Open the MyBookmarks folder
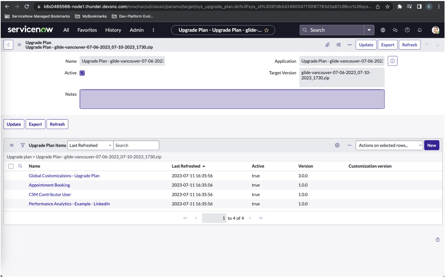This screenshot has width=448, height=279. click(x=91, y=16)
